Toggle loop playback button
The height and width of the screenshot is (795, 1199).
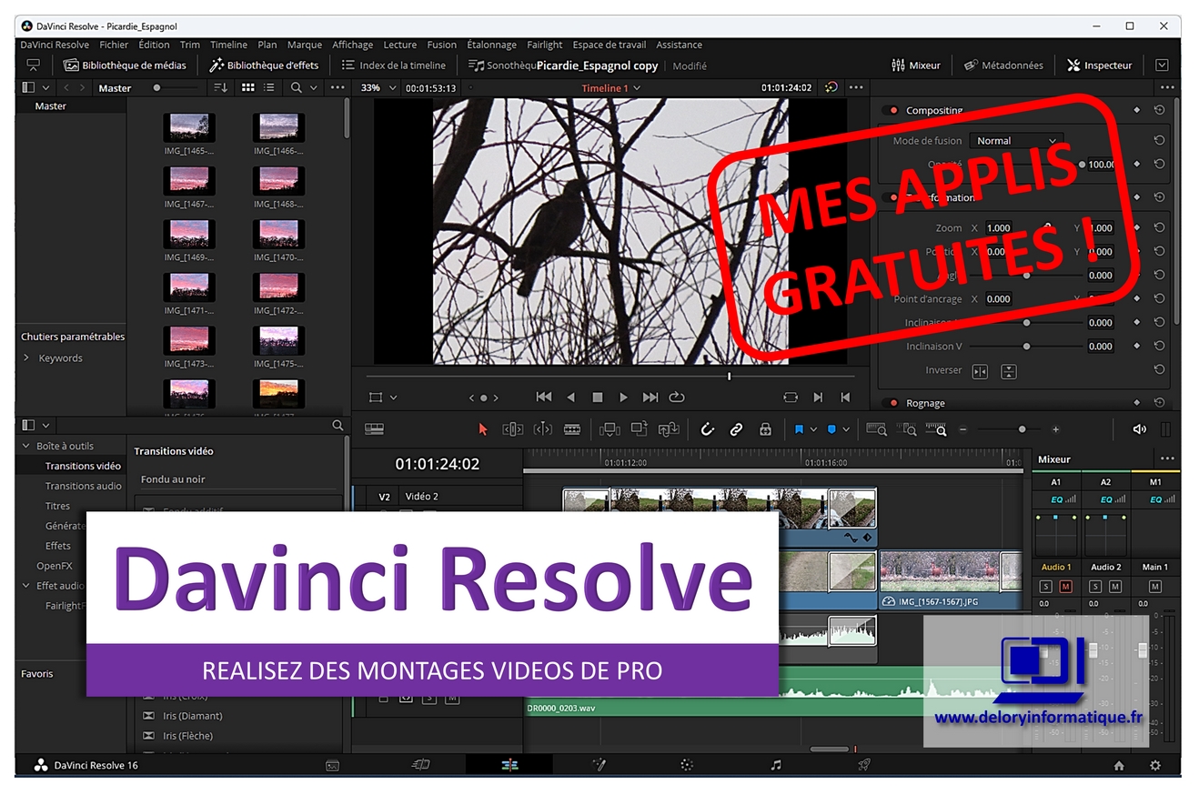[676, 397]
